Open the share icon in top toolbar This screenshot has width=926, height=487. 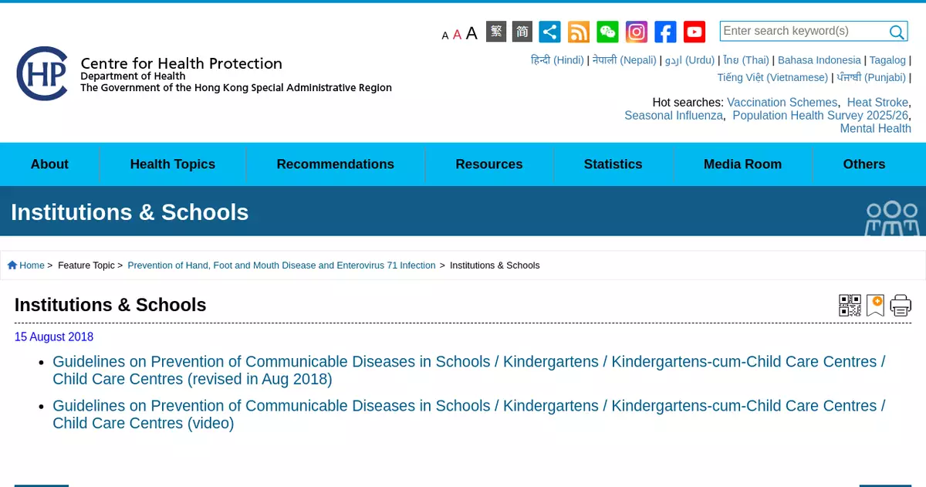(x=549, y=32)
